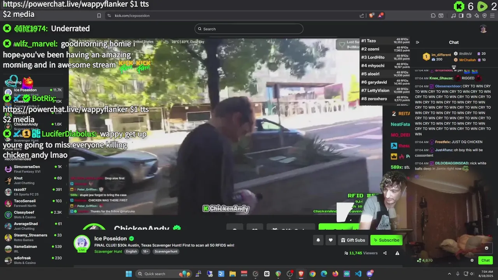The image size is (498, 280).
Task: Open Classybeef channel in Recommended list
Action: pos(33,215)
